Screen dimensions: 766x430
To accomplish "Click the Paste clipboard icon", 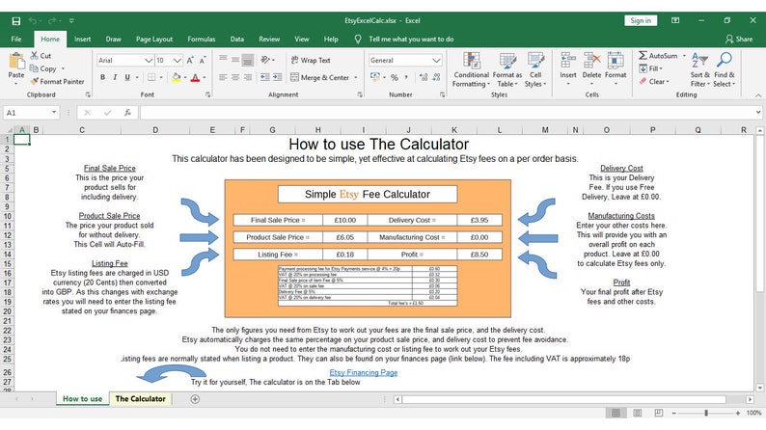I will pos(16,62).
